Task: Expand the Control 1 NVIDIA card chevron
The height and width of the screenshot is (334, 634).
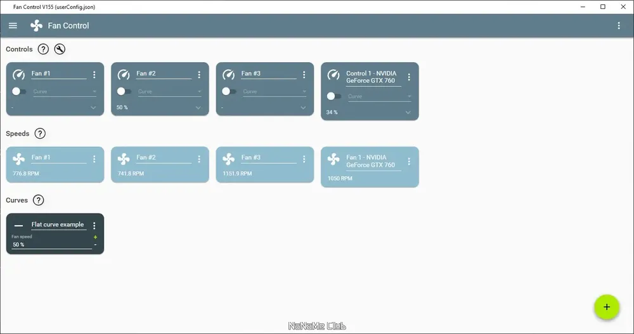Action: pyautogui.click(x=408, y=112)
